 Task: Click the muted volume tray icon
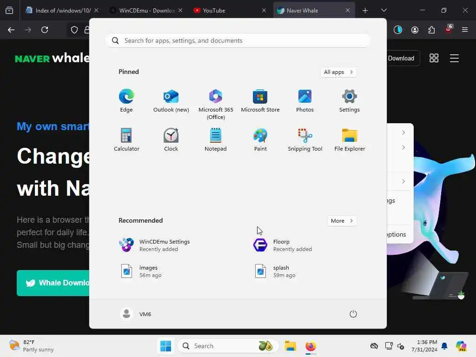click(x=401, y=346)
